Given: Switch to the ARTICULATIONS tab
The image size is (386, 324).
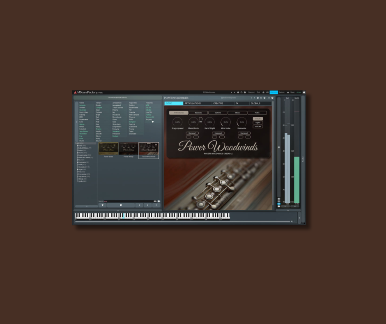Looking at the screenshot, I should coord(198,103).
